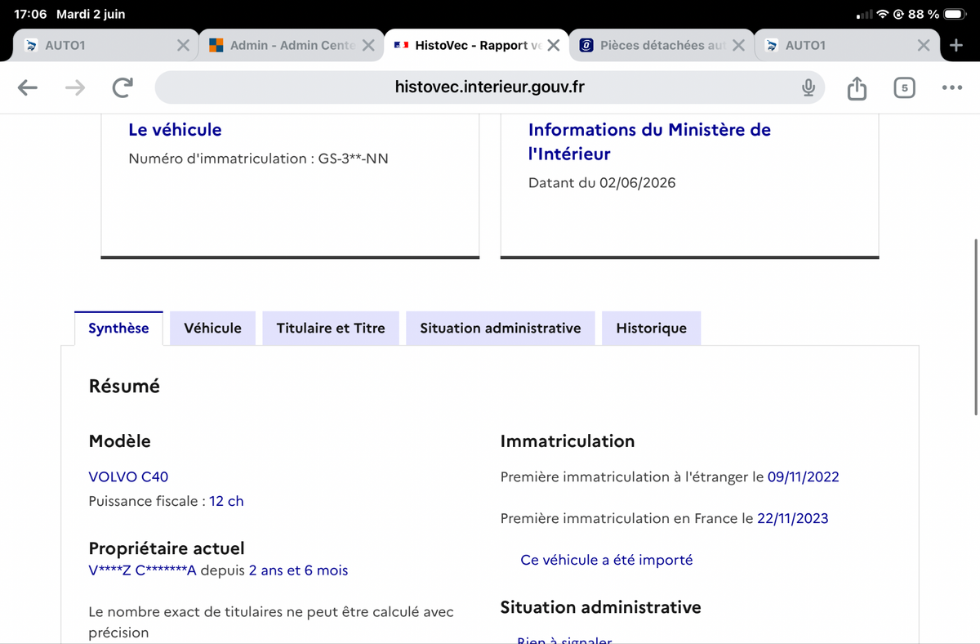This screenshot has width=980, height=644.
Task: Open the share menu icon
Action: coord(857,87)
